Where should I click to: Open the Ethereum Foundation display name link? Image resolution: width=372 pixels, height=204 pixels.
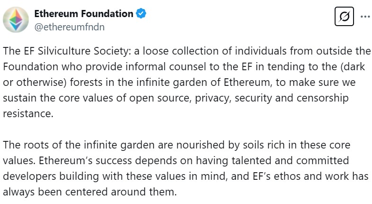point(84,14)
